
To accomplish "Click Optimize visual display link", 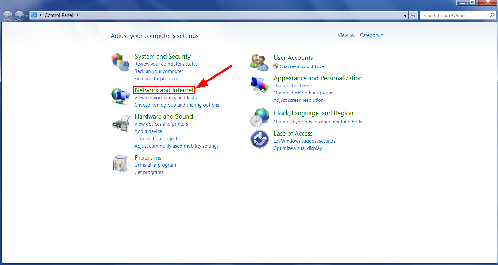I will coord(297,148).
